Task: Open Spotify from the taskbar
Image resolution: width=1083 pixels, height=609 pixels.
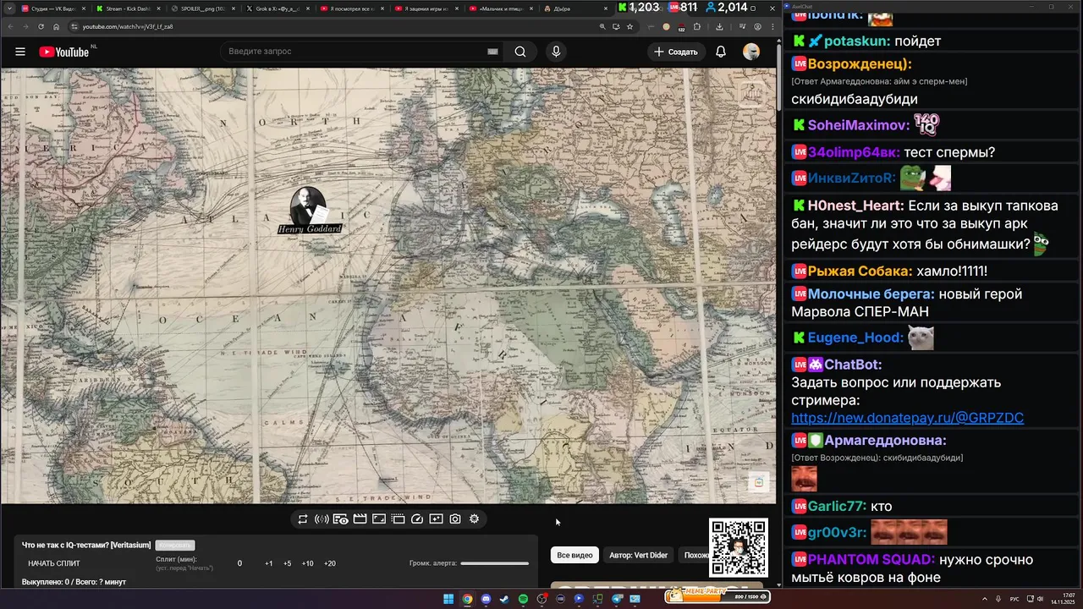Action: point(523,599)
